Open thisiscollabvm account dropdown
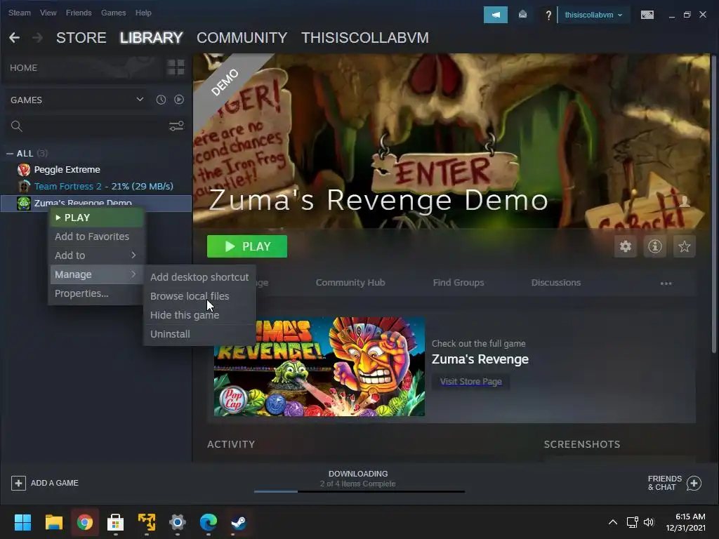 (x=593, y=15)
